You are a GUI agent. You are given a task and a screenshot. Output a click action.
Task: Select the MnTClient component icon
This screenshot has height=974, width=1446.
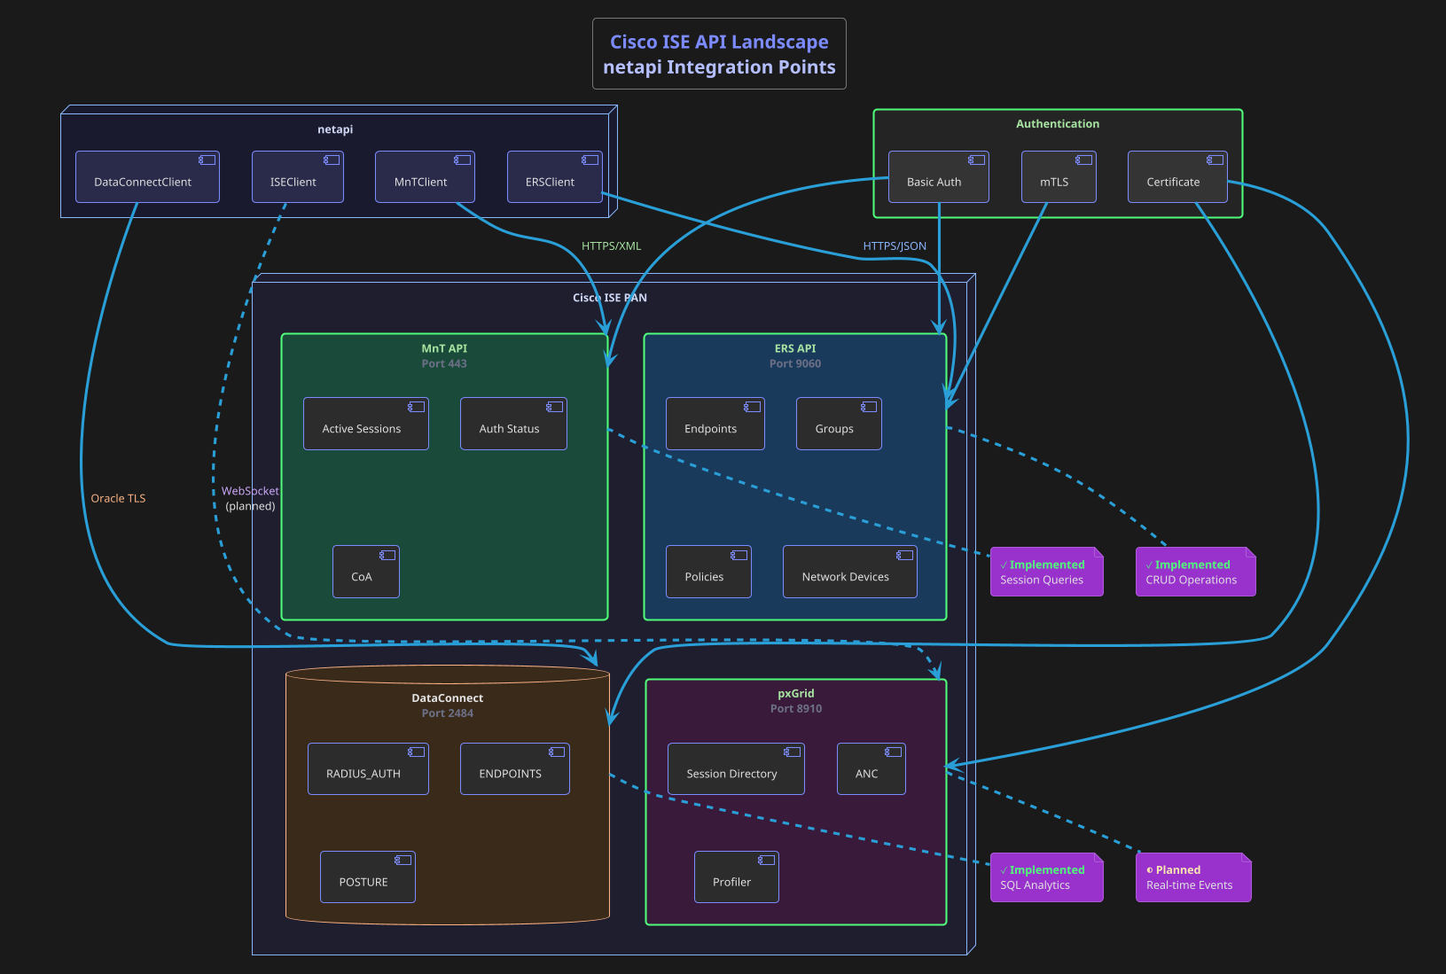pos(460,160)
